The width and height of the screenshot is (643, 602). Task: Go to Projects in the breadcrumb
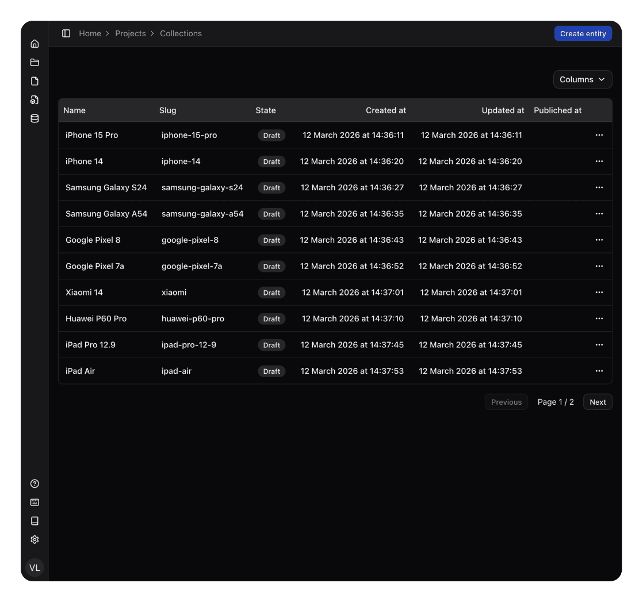click(x=131, y=33)
